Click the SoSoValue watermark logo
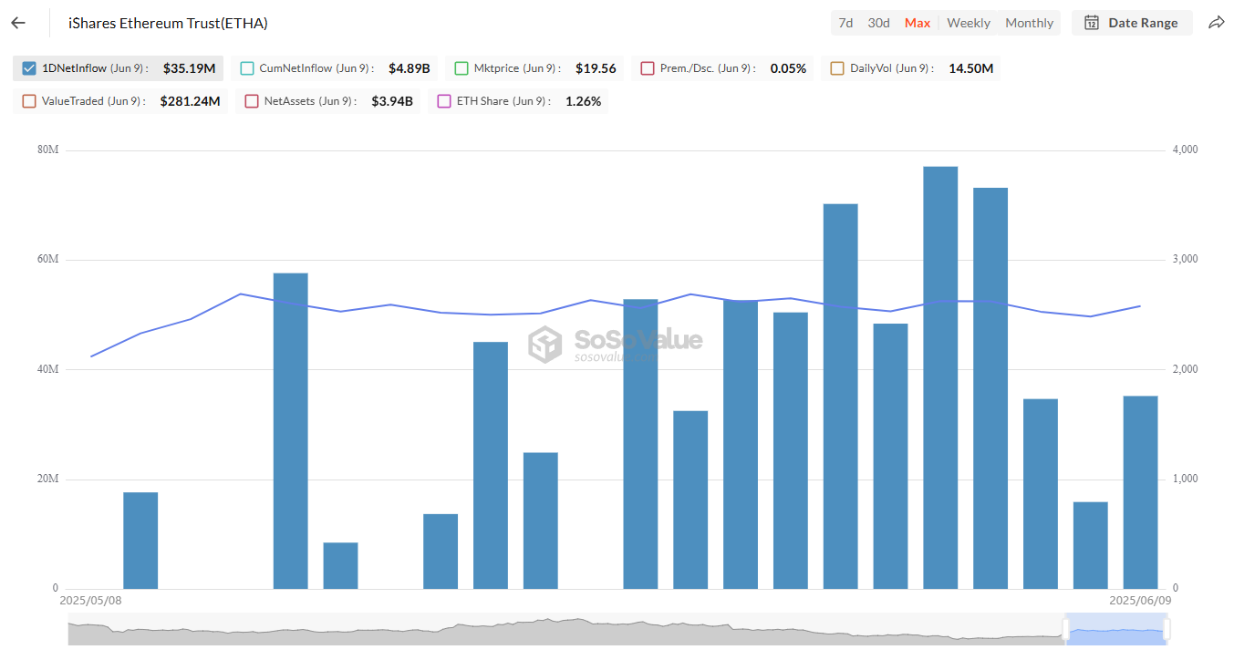Image resolution: width=1234 pixels, height=660 pixels. [545, 345]
